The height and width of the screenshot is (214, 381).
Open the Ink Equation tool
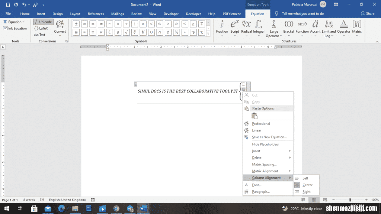(15, 28)
